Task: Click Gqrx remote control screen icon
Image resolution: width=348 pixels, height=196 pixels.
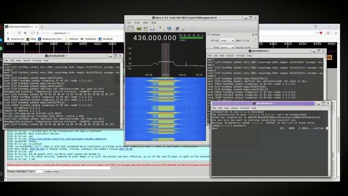Action: [169, 28]
